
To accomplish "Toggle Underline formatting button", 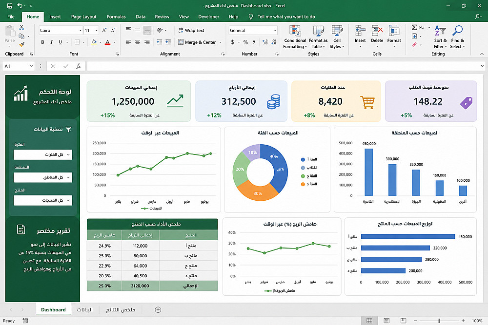I will [61, 42].
